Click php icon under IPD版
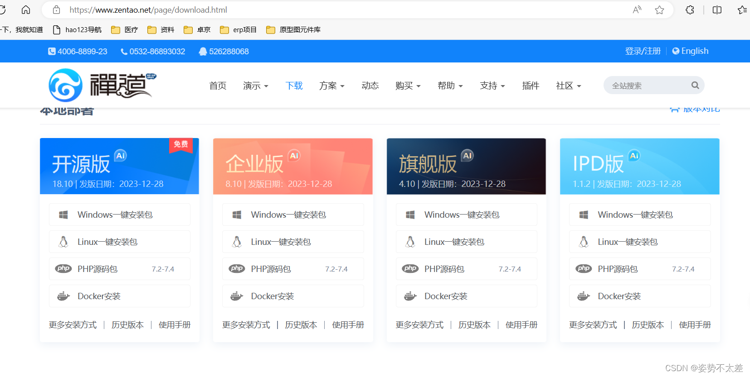The width and height of the screenshot is (750, 377). pyautogui.click(x=584, y=268)
